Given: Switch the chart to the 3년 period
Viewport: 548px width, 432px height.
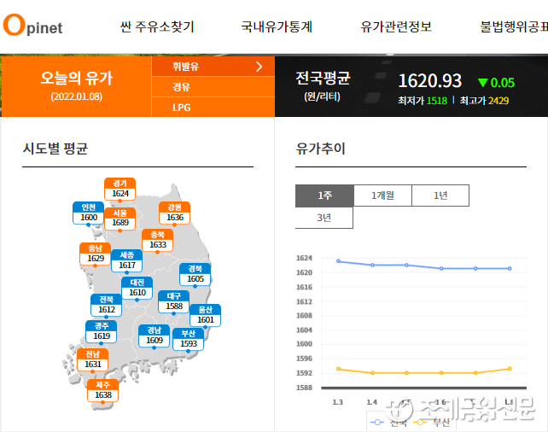Looking at the screenshot, I should click(324, 218).
